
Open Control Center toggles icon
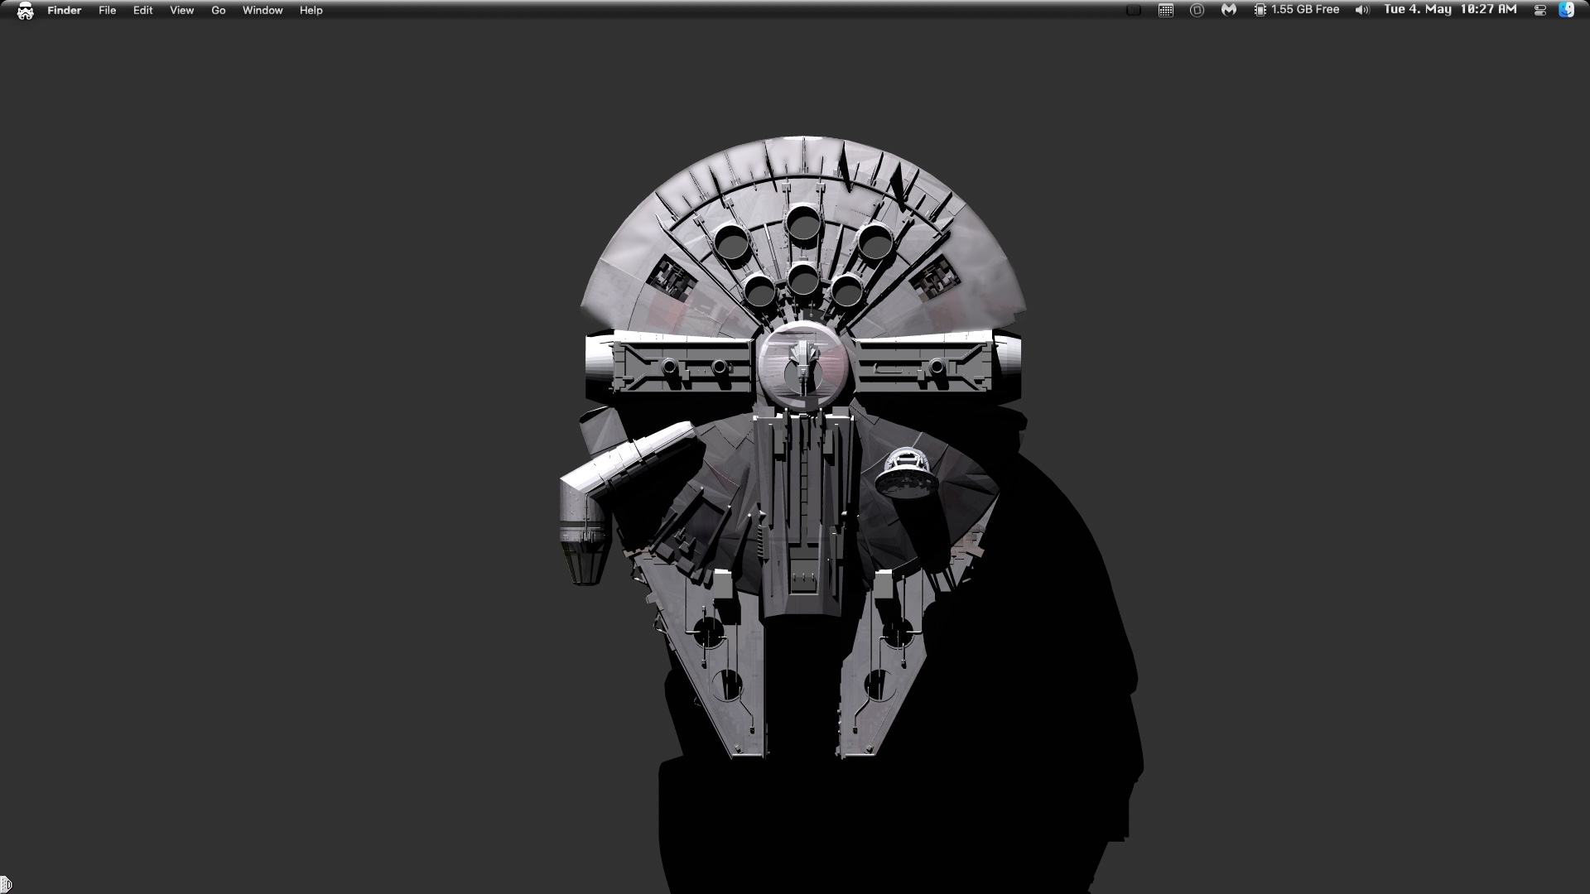(x=1539, y=10)
